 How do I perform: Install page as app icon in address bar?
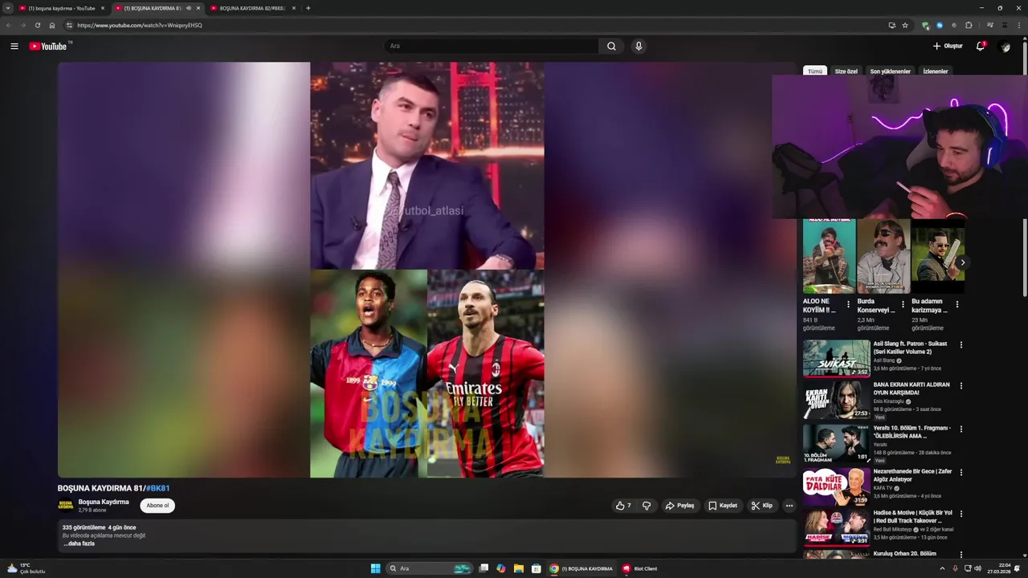coord(891,25)
